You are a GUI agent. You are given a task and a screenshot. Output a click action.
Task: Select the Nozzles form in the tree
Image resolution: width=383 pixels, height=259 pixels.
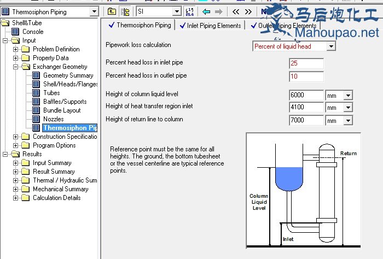53,119
